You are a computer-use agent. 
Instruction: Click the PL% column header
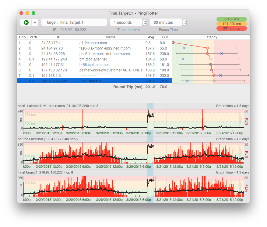33,37
